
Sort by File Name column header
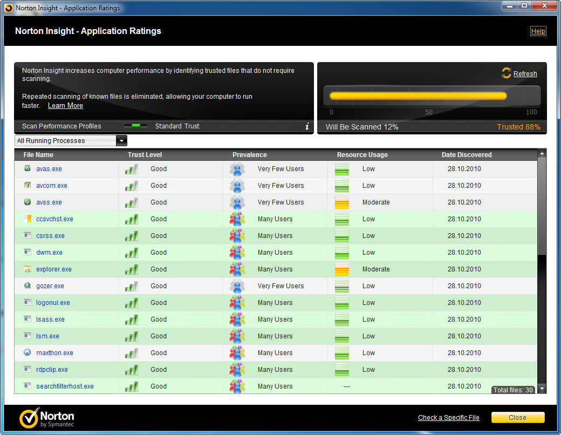(38, 155)
